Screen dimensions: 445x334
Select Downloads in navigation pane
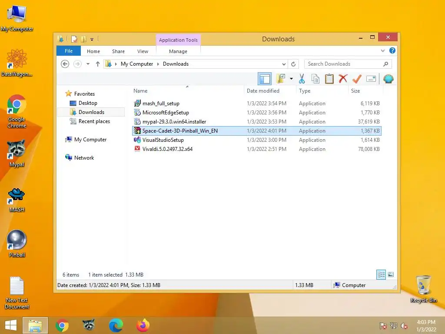91,112
